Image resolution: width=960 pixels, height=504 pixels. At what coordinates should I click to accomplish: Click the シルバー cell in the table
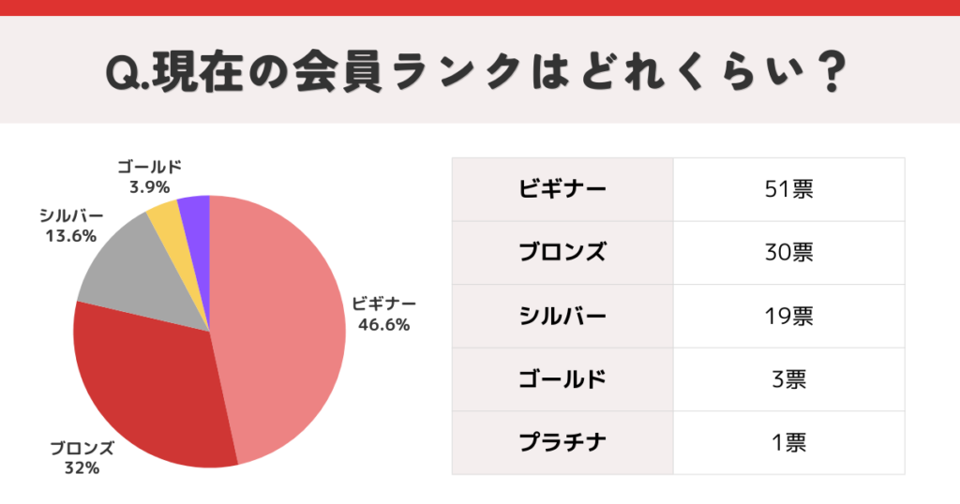[562, 316]
